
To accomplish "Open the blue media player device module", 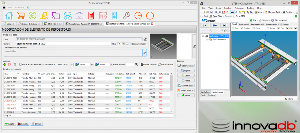I will coord(114,16).
